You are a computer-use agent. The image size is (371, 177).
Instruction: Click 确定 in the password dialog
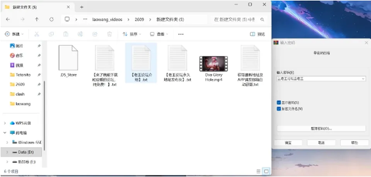tap(288, 143)
